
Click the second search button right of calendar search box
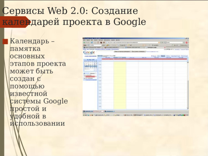click(x=138, y=51)
